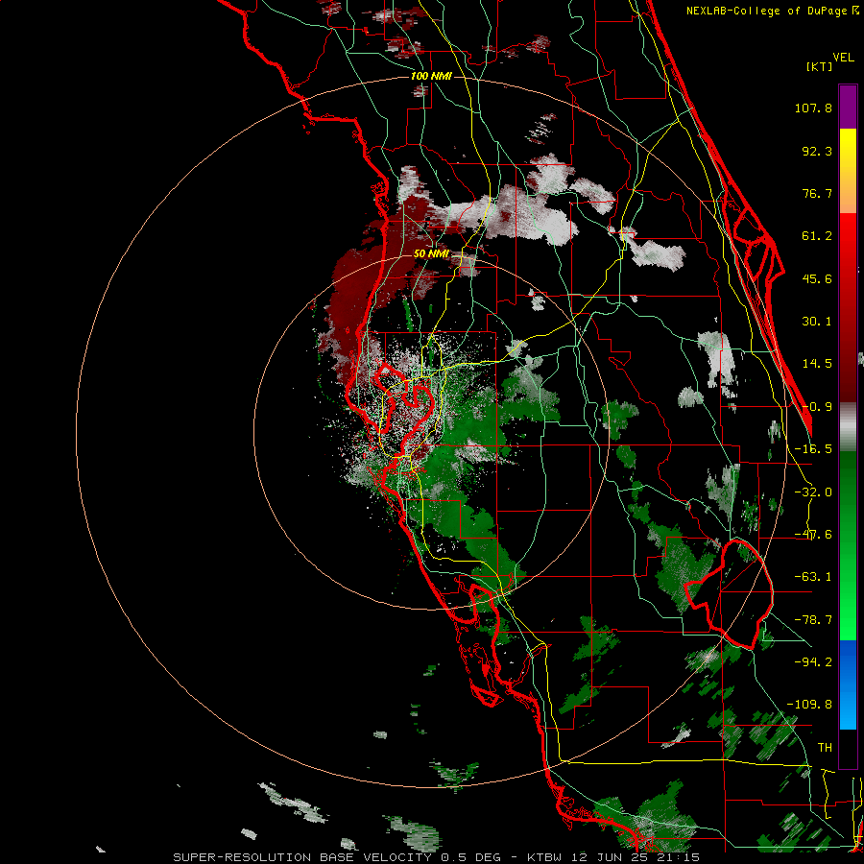Click the -16.5 velocity scale value
The image size is (864, 864).
pyautogui.click(x=813, y=449)
